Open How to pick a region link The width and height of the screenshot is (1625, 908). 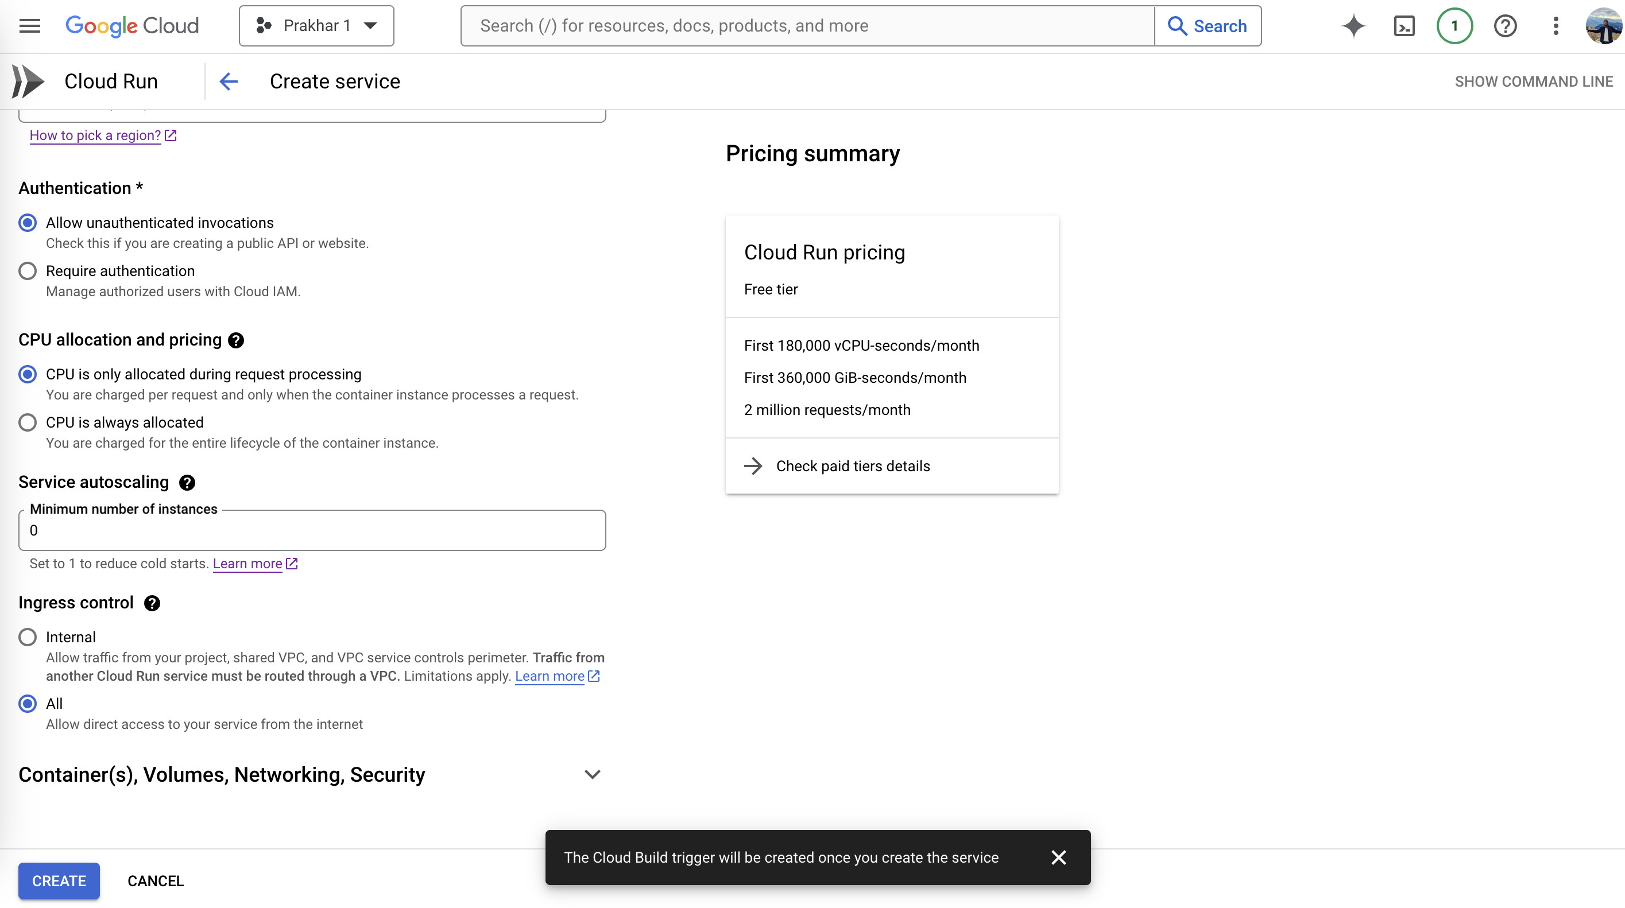click(x=96, y=135)
